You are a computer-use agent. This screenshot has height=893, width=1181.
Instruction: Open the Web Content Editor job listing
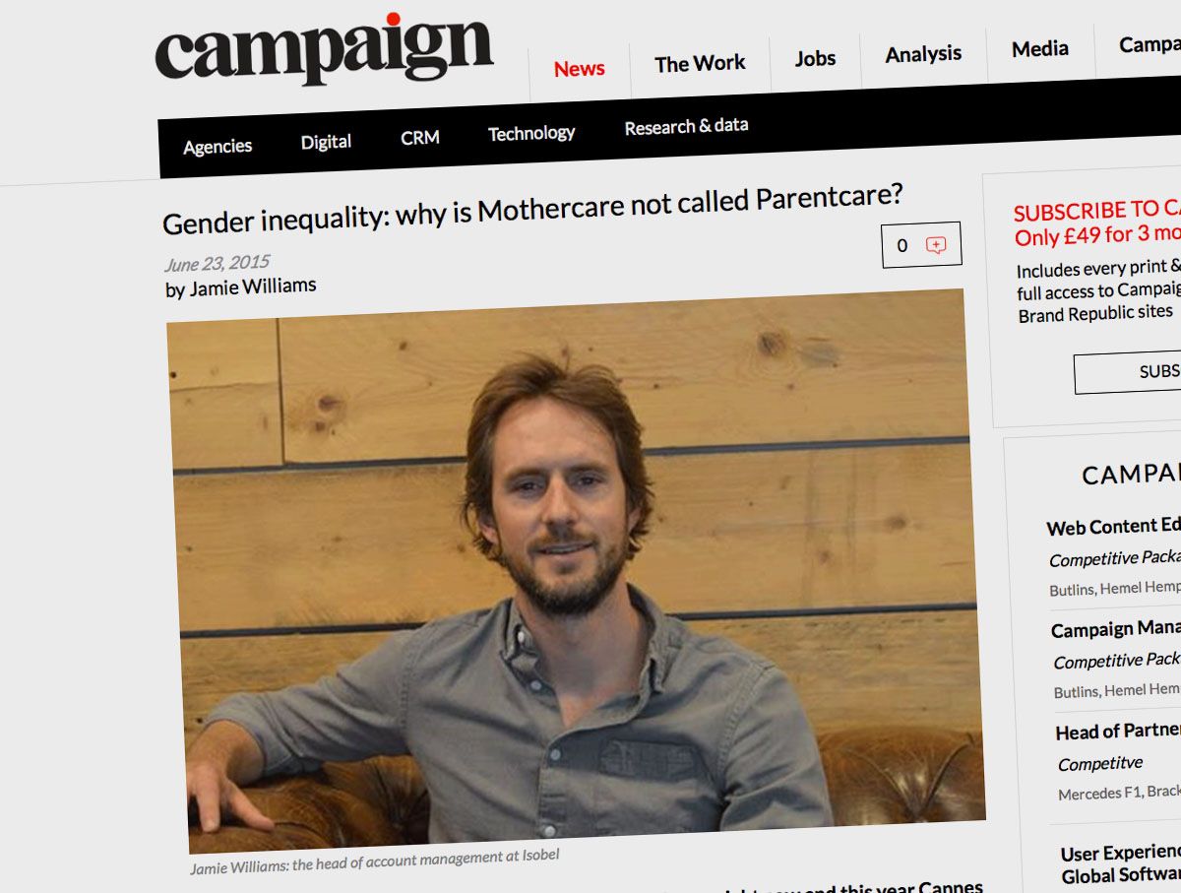pyautogui.click(x=1113, y=526)
